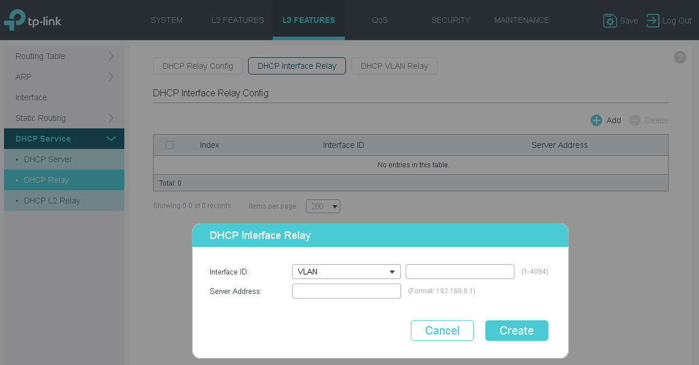Click the DHCP Interface Relay dialog title
The height and width of the screenshot is (365, 699).
point(260,236)
